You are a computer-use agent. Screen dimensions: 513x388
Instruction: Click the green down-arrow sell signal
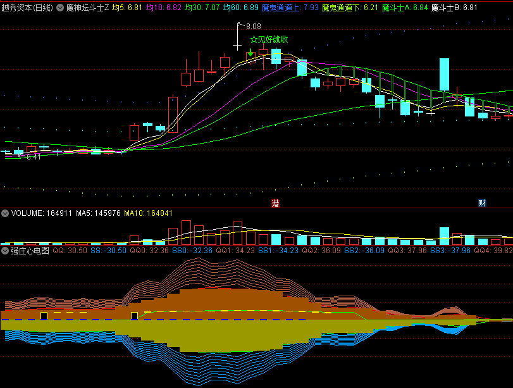pos(250,53)
